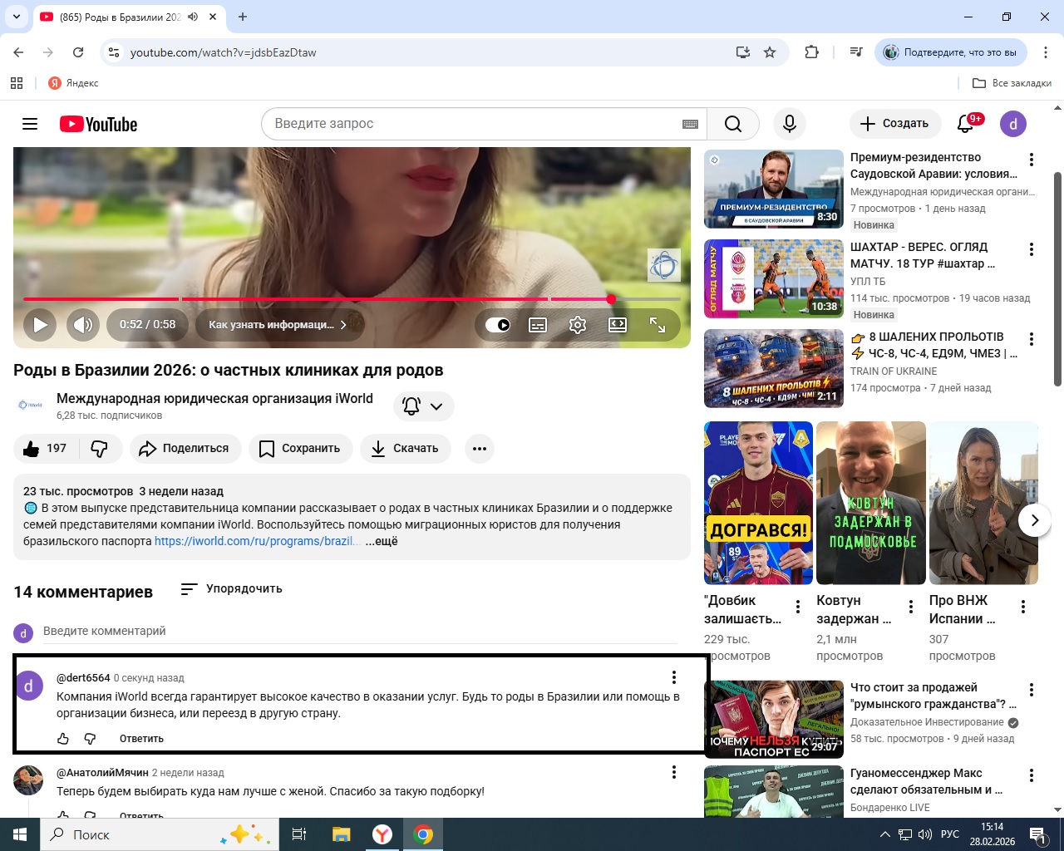Enter fullscreen mode in the player

[x=658, y=325]
